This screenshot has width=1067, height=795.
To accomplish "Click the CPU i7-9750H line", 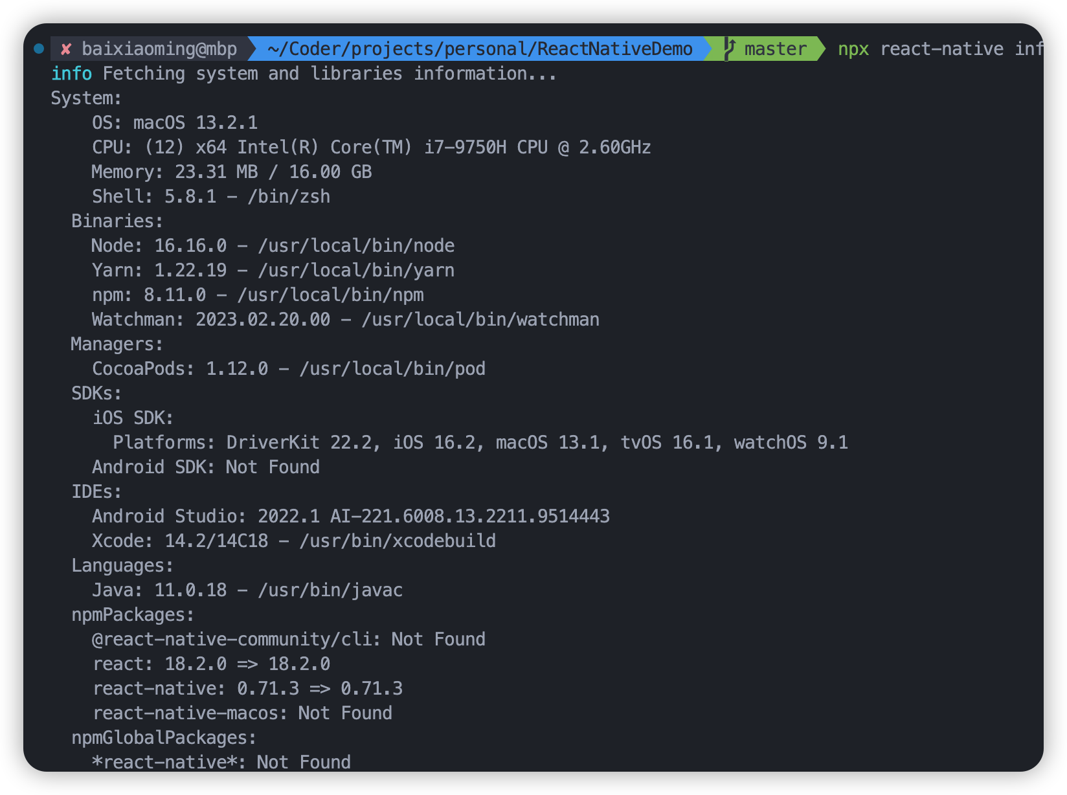I will tap(371, 148).
